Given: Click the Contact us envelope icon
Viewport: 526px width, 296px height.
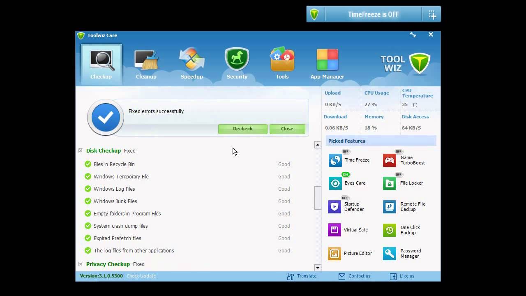Looking at the screenshot, I should (342, 277).
